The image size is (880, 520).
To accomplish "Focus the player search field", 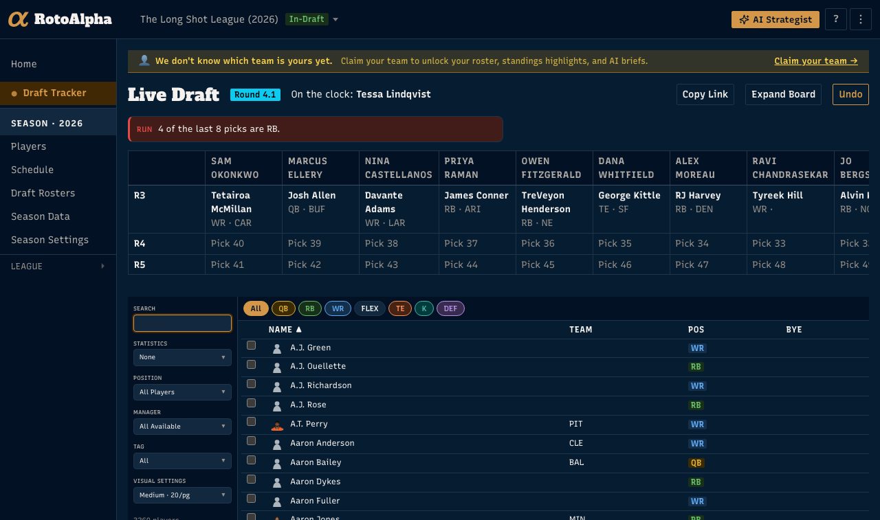I will pos(182,324).
